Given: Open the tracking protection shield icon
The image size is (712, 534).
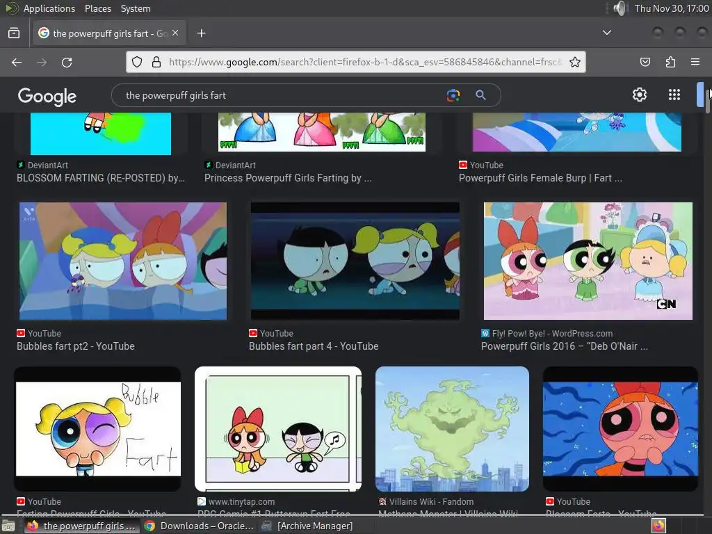Looking at the screenshot, I should tap(137, 62).
